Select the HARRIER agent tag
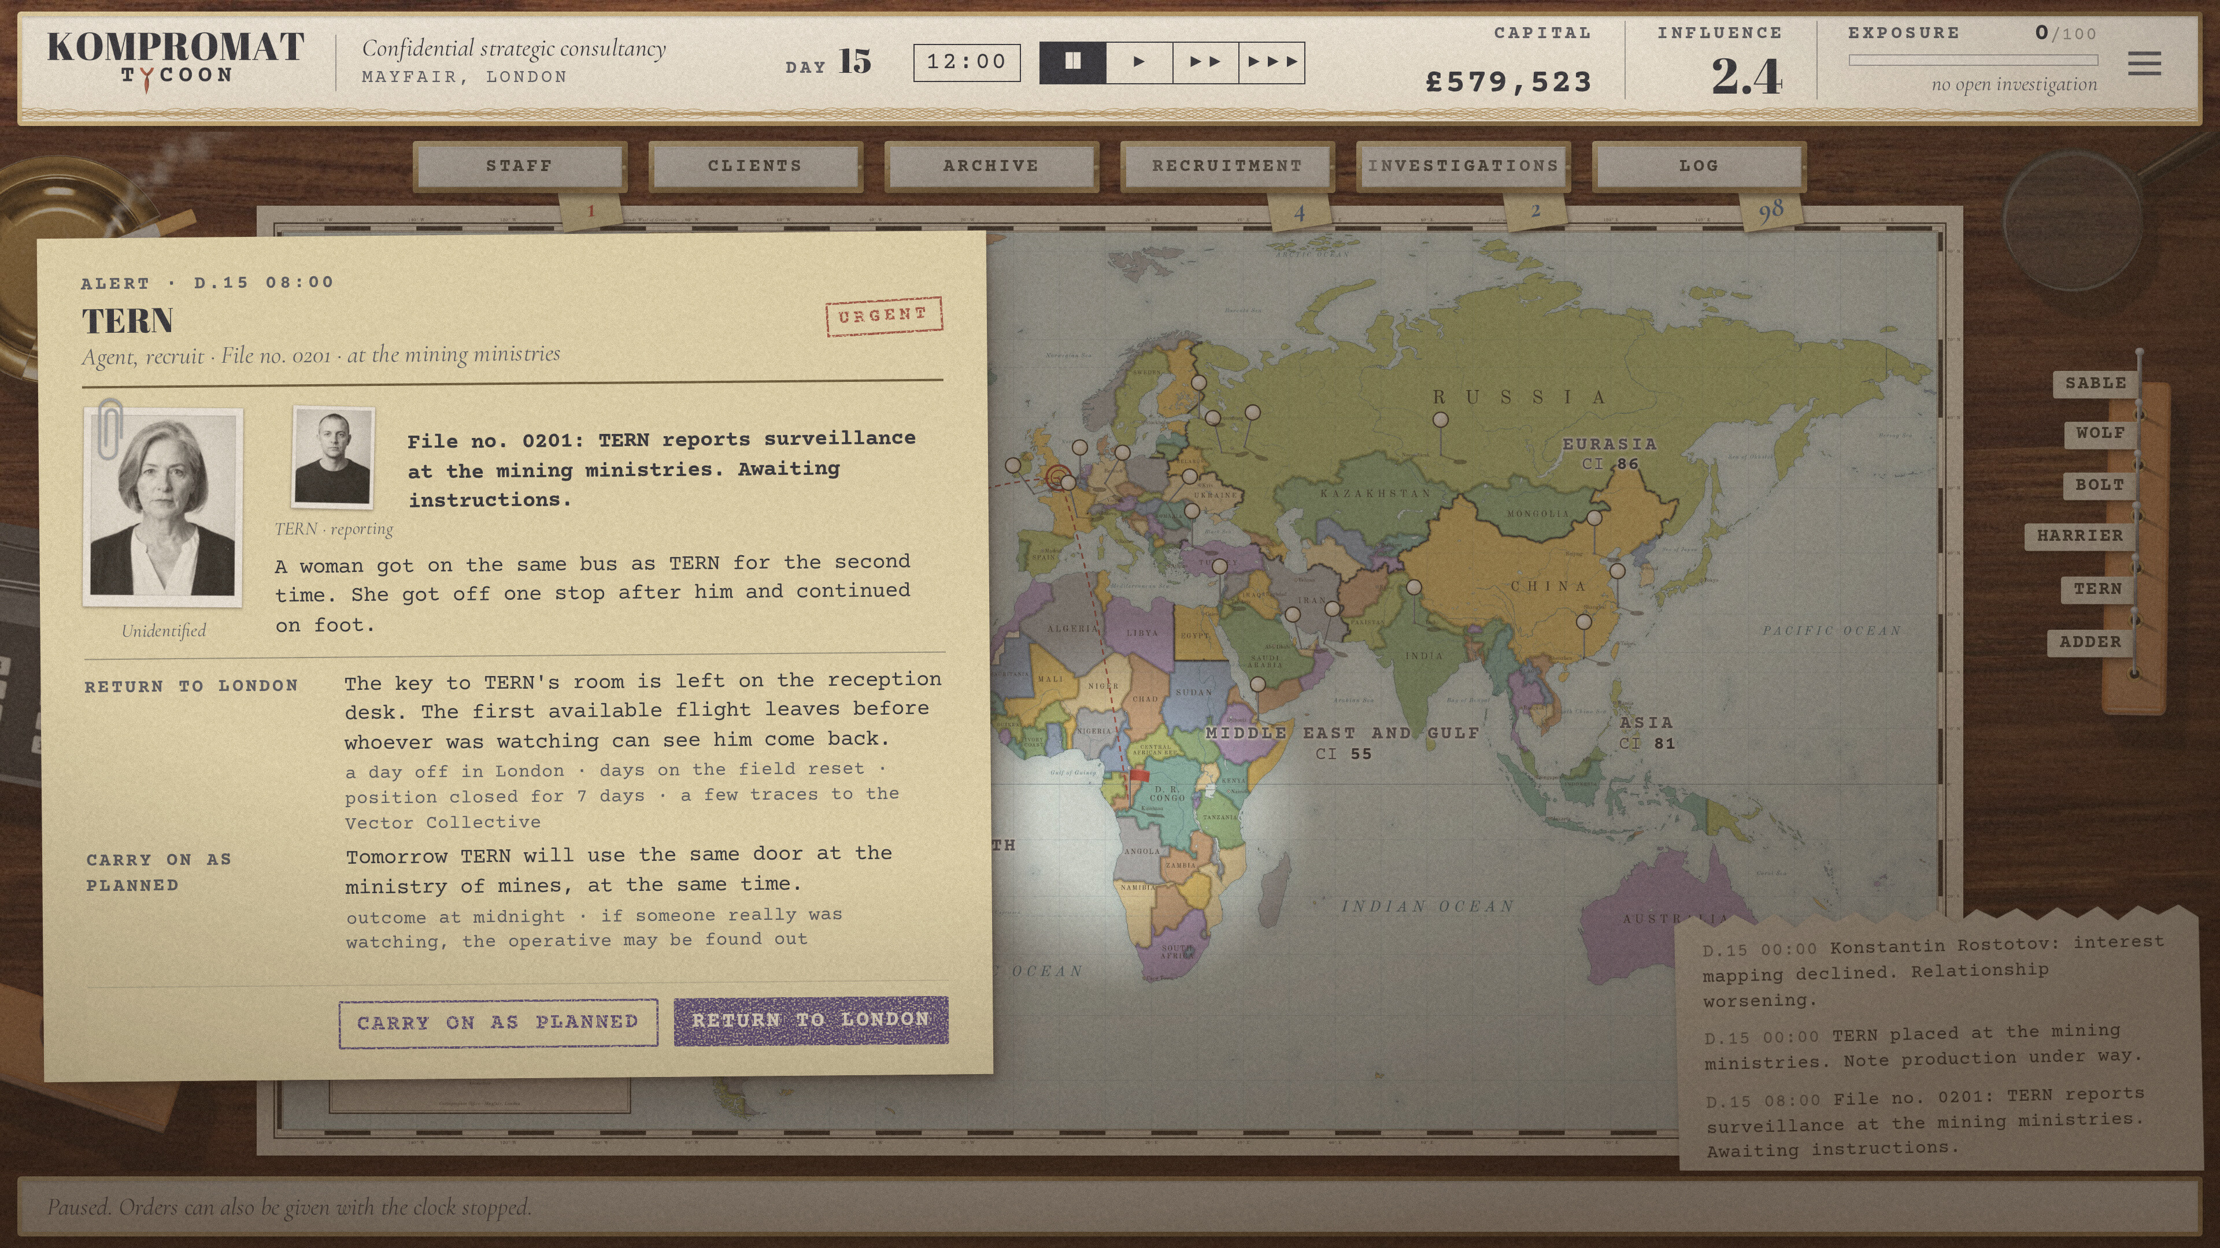2220x1248 pixels. tap(2081, 536)
